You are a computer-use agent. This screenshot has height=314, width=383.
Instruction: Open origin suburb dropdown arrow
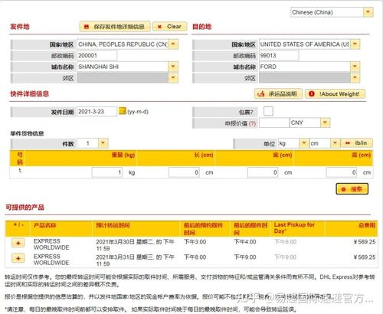pyautogui.click(x=173, y=77)
